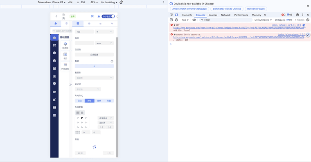Click the broom icon beside the dynamic data switch
The width and height of the screenshot is (311, 162).
point(99,16)
